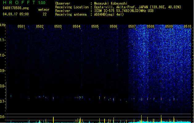Click the 0502 time marker

point(40,26)
